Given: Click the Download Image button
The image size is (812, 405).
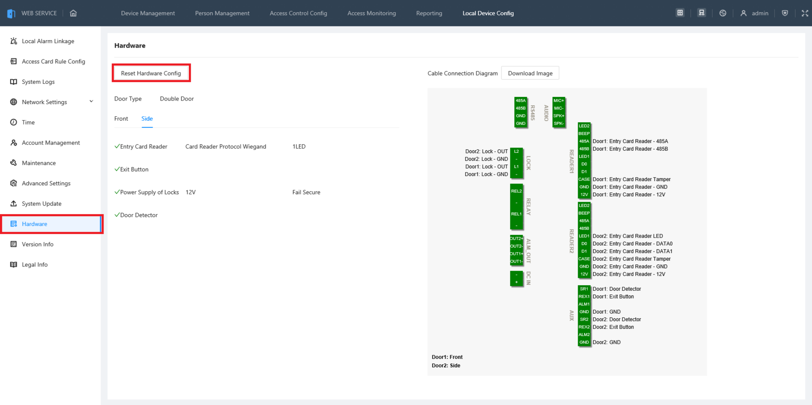Looking at the screenshot, I should (x=530, y=73).
